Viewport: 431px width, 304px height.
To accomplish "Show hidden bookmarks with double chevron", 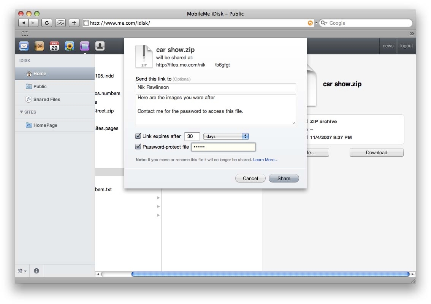I will click(x=412, y=33).
